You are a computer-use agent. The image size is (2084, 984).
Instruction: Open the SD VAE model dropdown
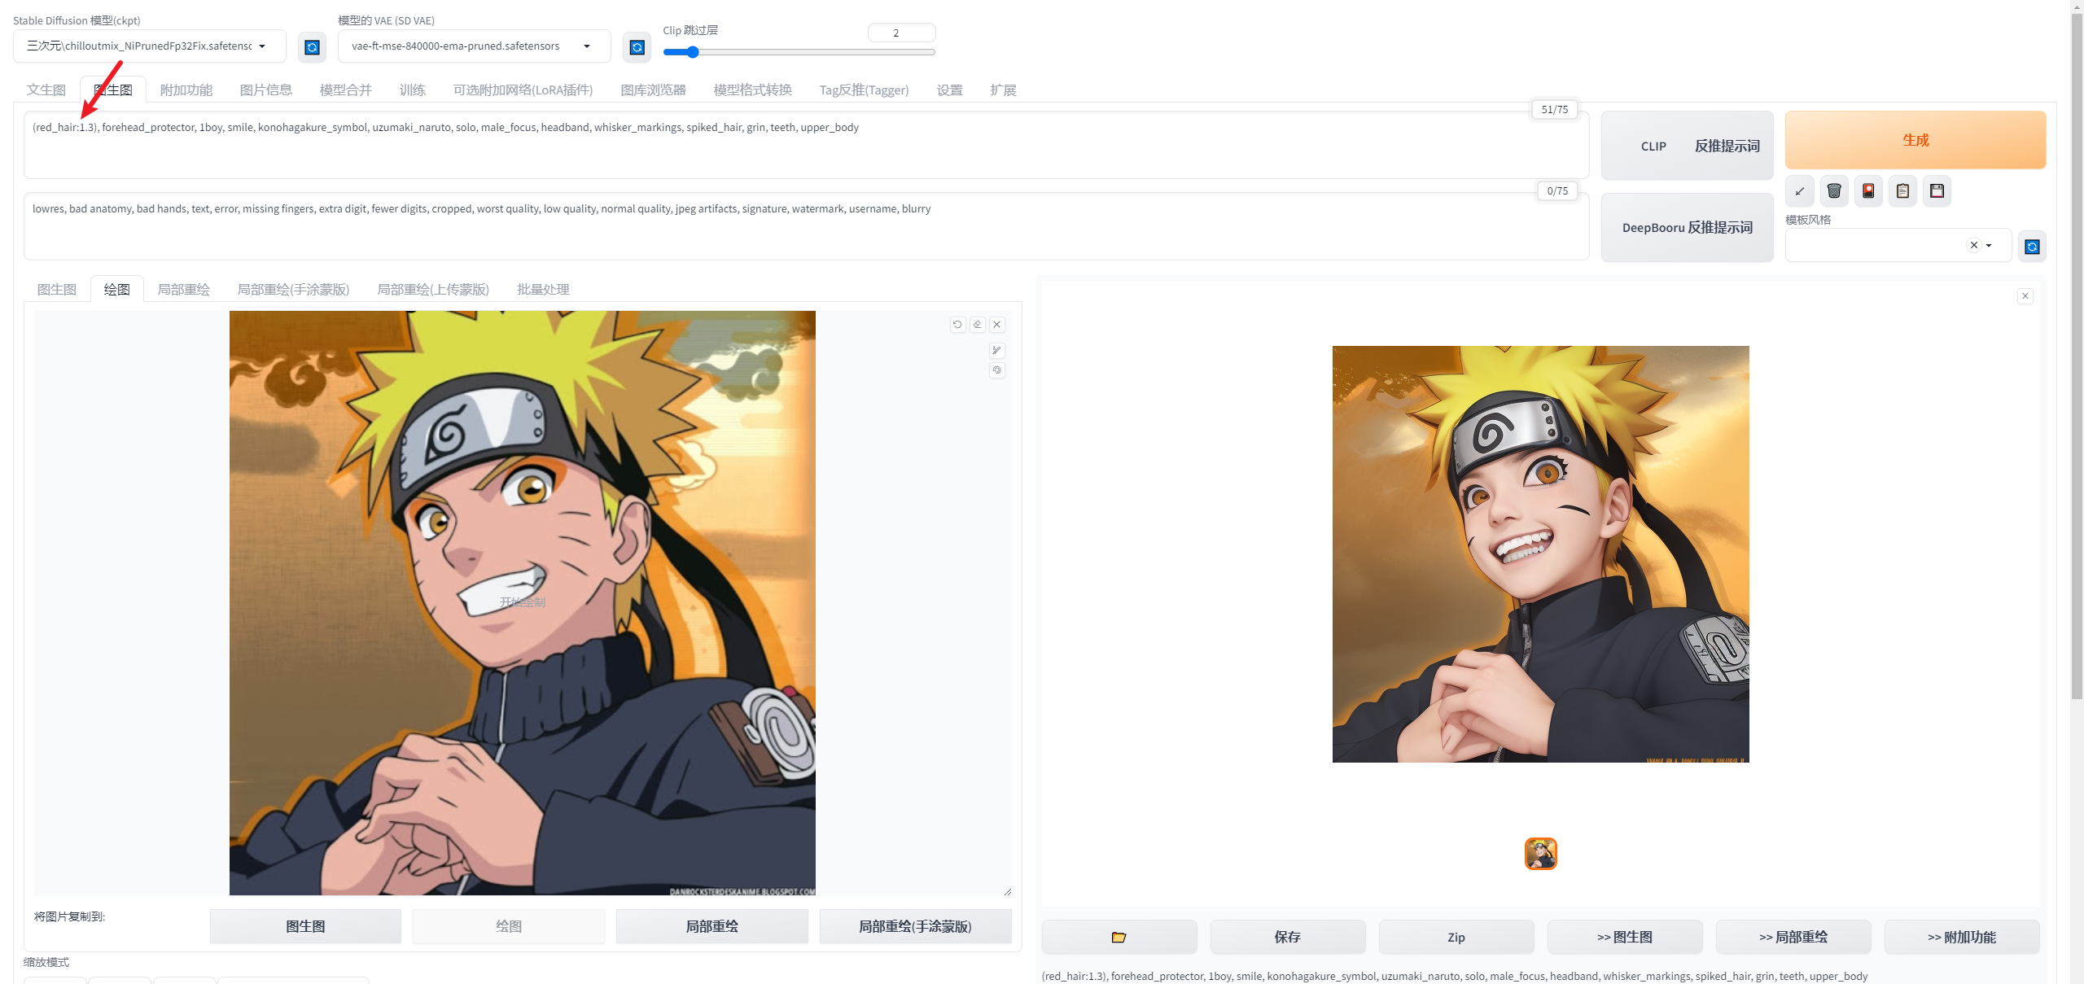click(474, 46)
